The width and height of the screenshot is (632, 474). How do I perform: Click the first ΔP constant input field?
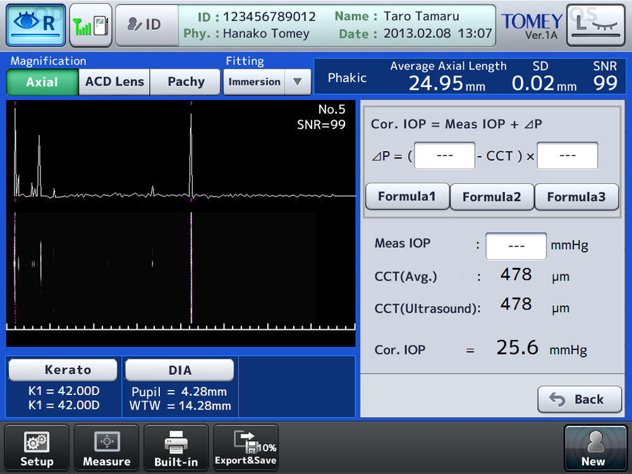click(x=444, y=155)
